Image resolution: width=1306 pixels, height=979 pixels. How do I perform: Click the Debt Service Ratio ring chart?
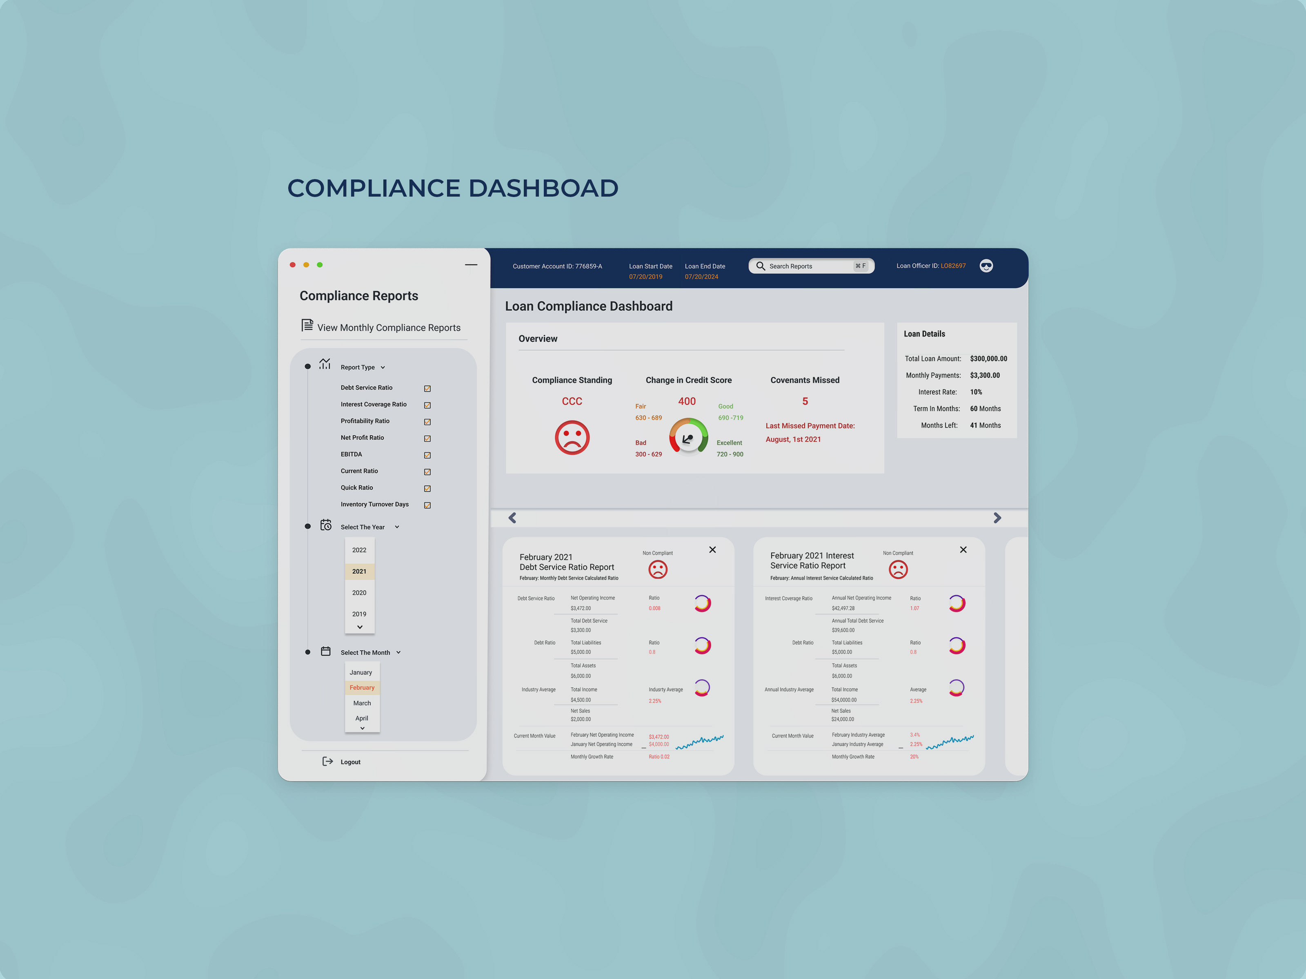click(x=703, y=603)
